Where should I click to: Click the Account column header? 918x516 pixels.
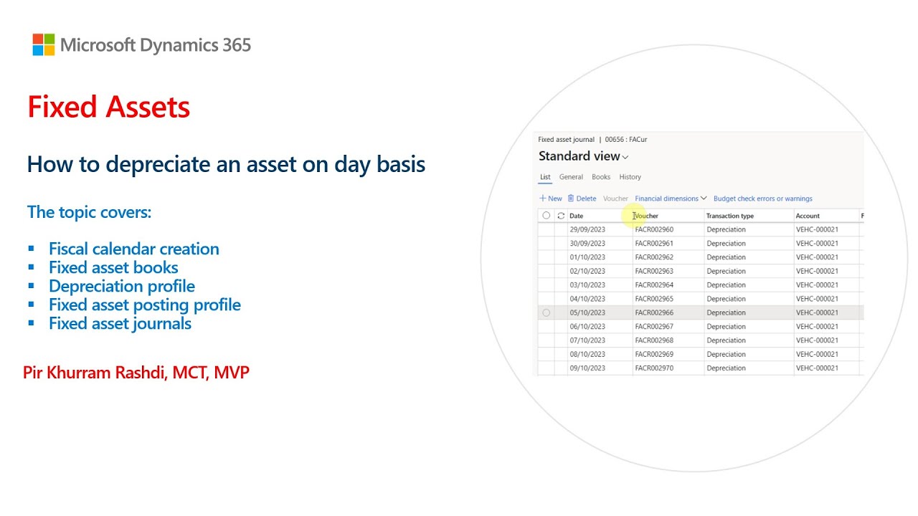pos(808,216)
